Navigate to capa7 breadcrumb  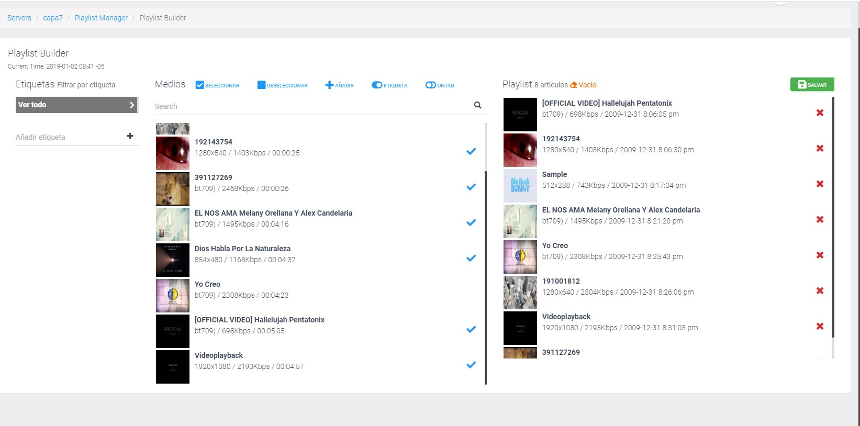point(53,18)
